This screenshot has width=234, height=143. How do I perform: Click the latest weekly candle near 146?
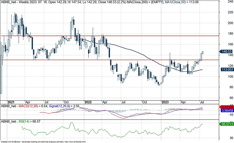coord(203,53)
